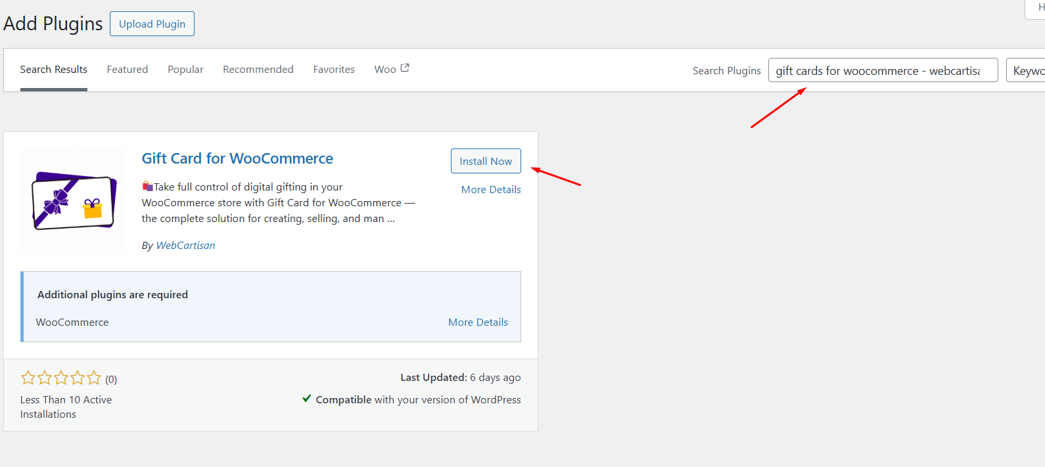The image size is (1045, 467).
Task: Open the Search Results tab
Action: [53, 70]
